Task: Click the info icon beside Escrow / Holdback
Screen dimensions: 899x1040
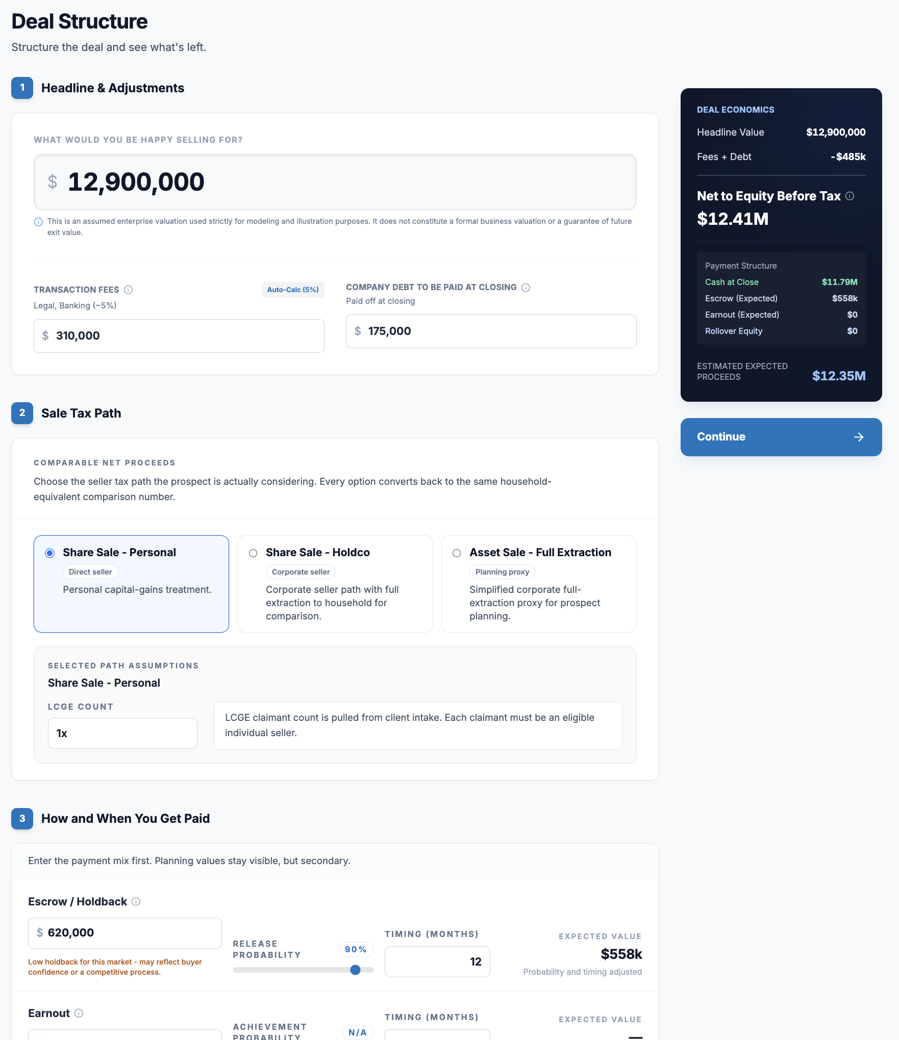Action: [x=136, y=901]
